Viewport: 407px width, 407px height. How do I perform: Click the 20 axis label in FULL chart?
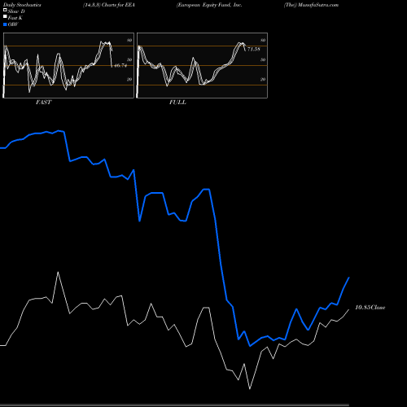(x=263, y=79)
